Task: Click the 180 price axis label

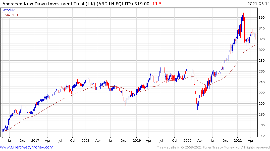Action: pyautogui.click(x=262, y=115)
